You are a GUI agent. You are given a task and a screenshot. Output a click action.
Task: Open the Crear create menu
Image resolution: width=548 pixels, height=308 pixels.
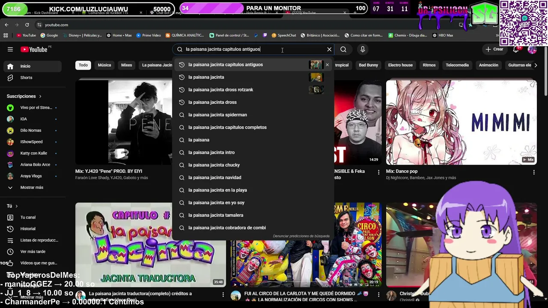tap(494, 49)
